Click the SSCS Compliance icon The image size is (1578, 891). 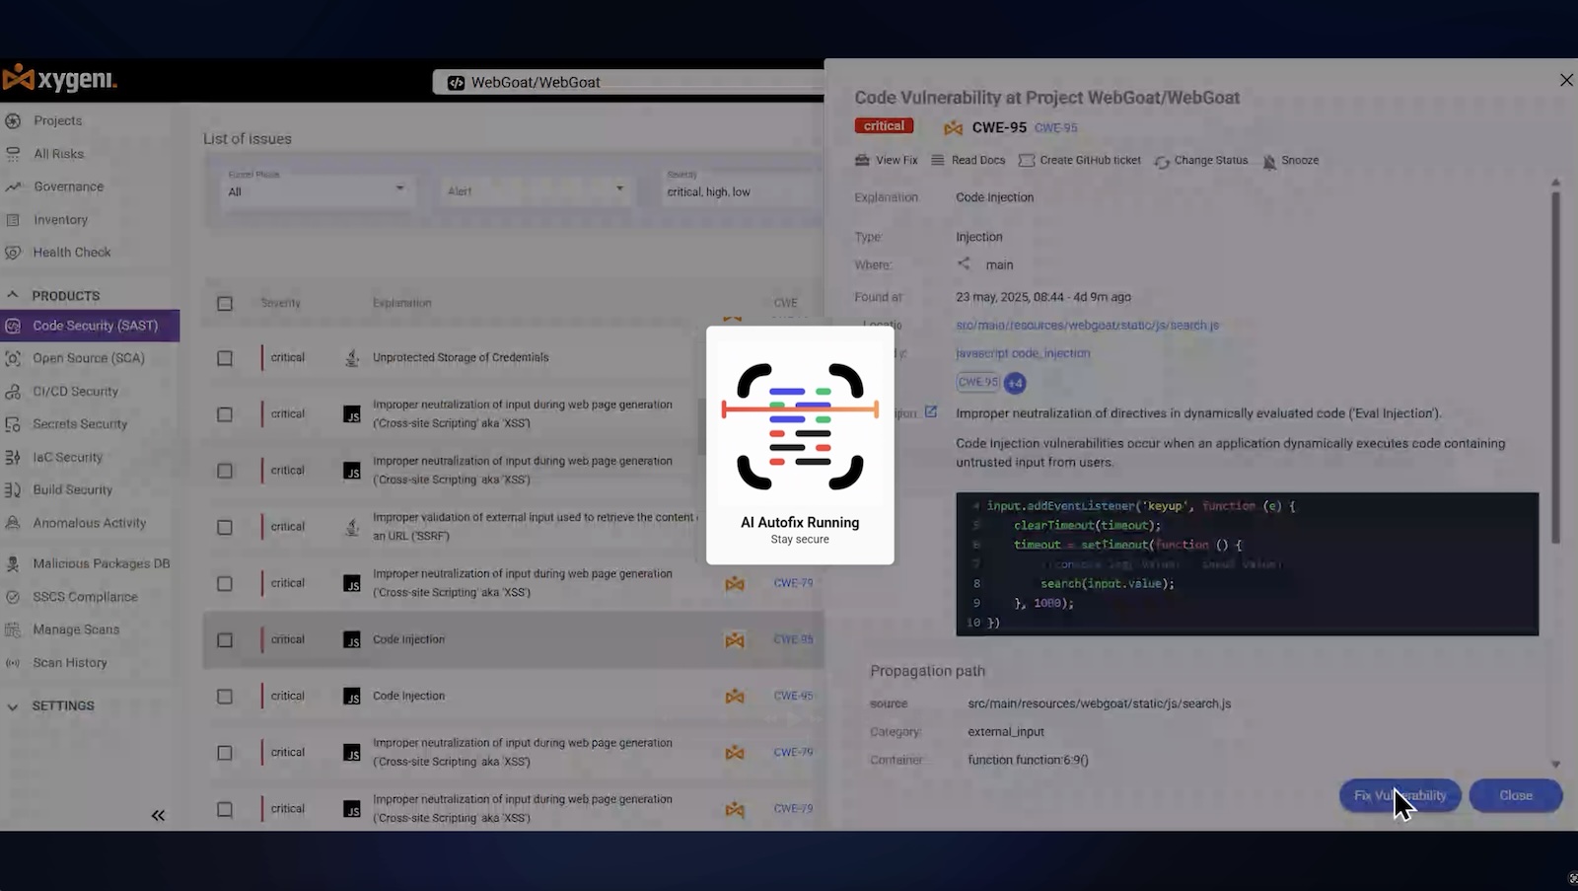click(x=13, y=597)
